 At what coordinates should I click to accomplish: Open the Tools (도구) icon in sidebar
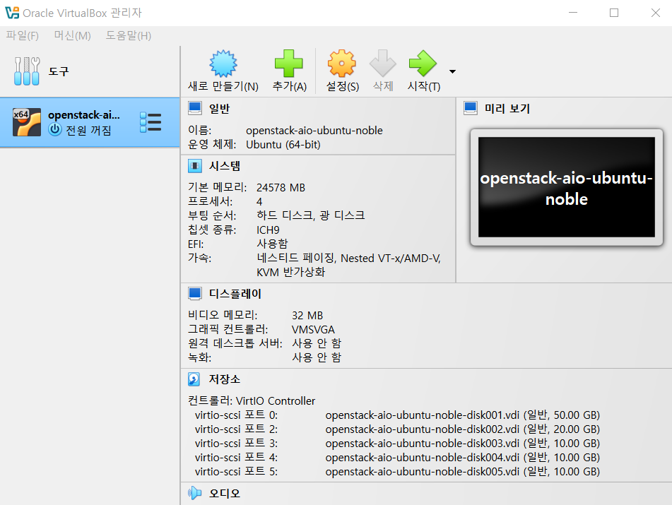tap(27, 71)
